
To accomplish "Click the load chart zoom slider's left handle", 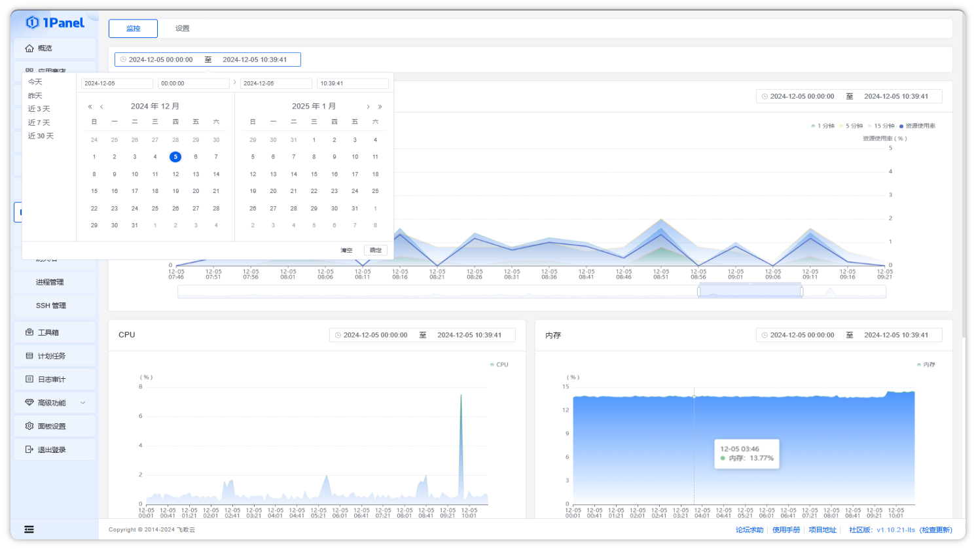I will click(698, 292).
